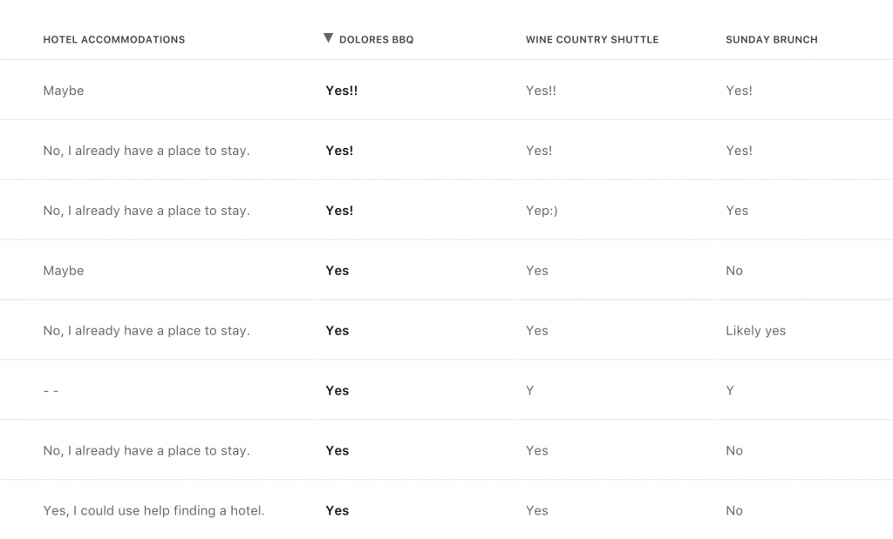Click the Dolores BBQ column header text
Screen dimensions: 893x539
pyautogui.click(x=377, y=39)
